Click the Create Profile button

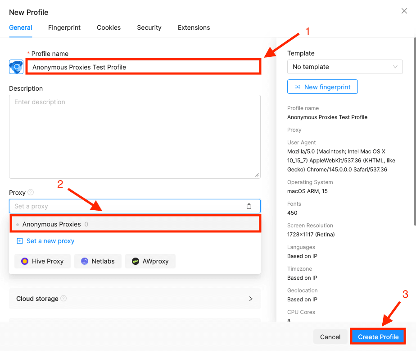(378, 337)
